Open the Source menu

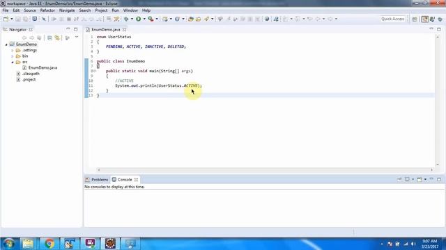pyautogui.click(x=30, y=10)
